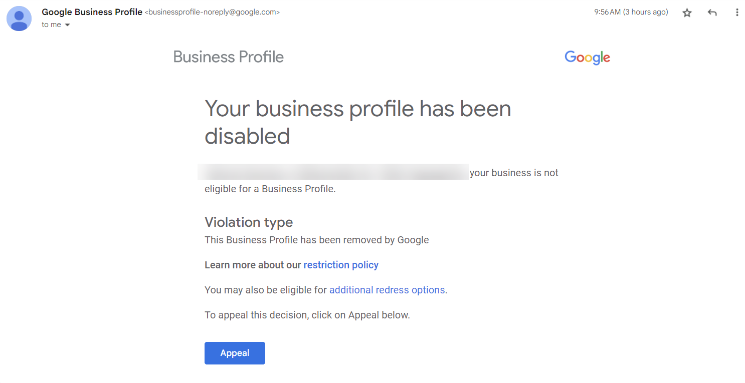The width and height of the screenshot is (745, 383).
Task: Select the reply arrow icon
Action: [x=712, y=13]
